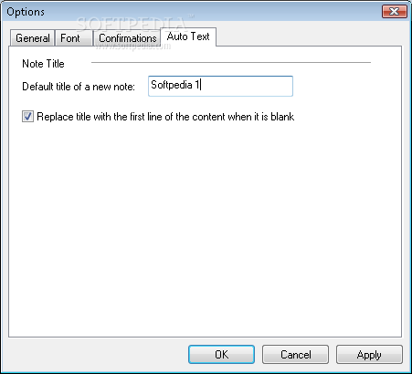Focus the default note title input field
This screenshot has width=412, height=374.
click(220, 86)
